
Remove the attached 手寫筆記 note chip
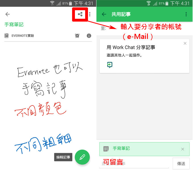click(x=183, y=149)
